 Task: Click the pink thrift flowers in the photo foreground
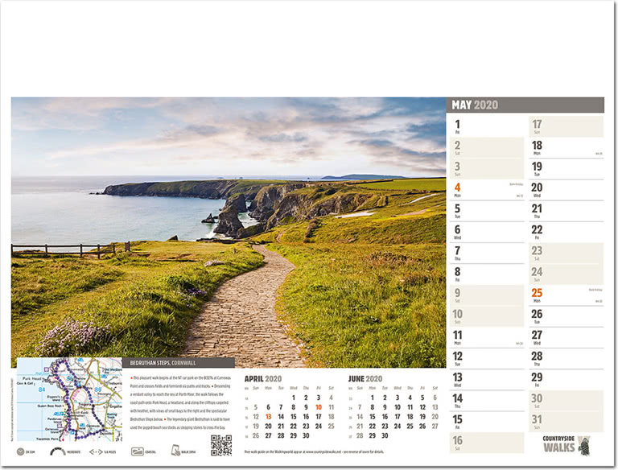tap(73, 338)
